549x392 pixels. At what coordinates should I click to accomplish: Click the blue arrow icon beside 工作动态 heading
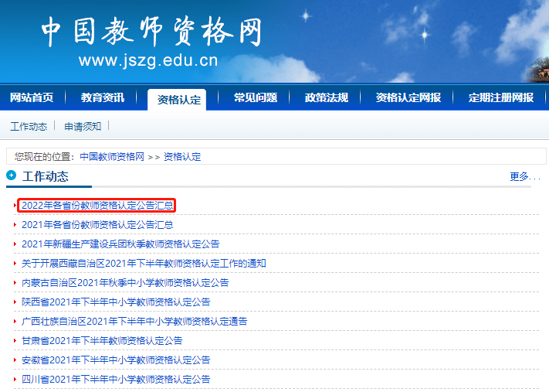pos(12,175)
